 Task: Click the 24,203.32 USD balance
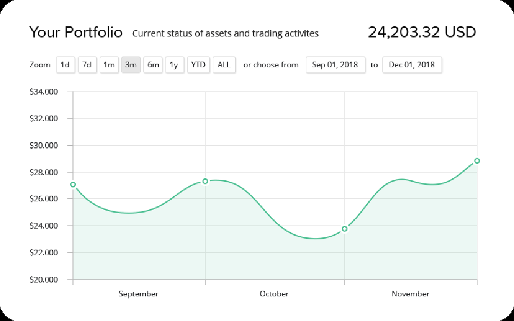[x=422, y=32]
